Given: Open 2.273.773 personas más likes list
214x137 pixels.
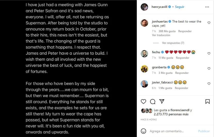Looking at the screenshot, I should [x=171, y=114].
